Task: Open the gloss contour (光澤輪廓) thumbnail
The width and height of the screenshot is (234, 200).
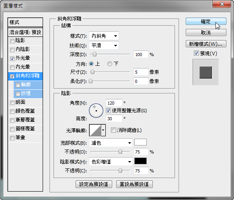Action: pos(95,130)
